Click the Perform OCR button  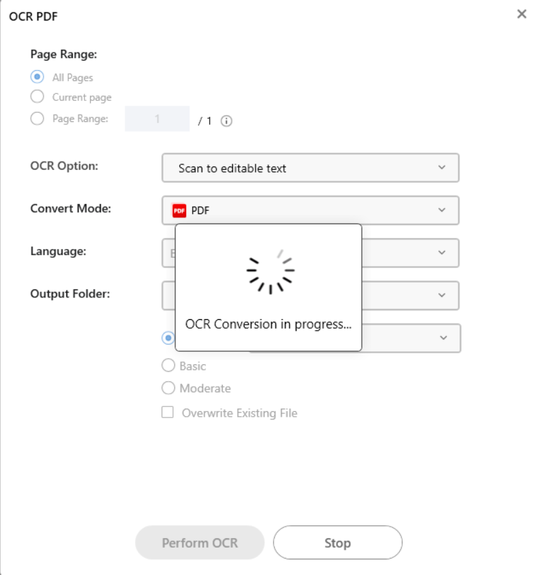tap(200, 543)
